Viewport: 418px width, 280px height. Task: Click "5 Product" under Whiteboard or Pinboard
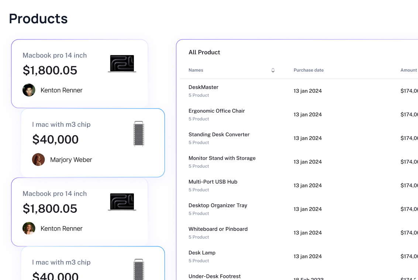pos(198,237)
